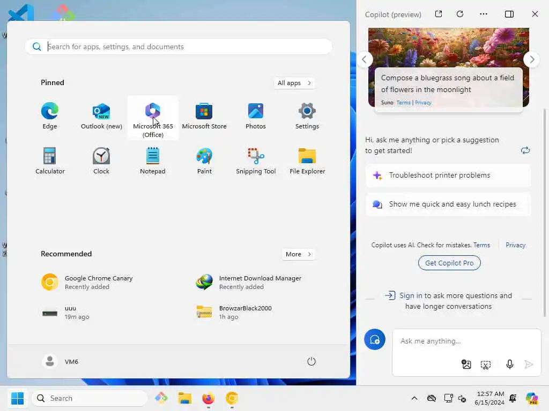The image size is (549, 411).
Task: Start a new Copilot topic
Action: click(x=375, y=339)
